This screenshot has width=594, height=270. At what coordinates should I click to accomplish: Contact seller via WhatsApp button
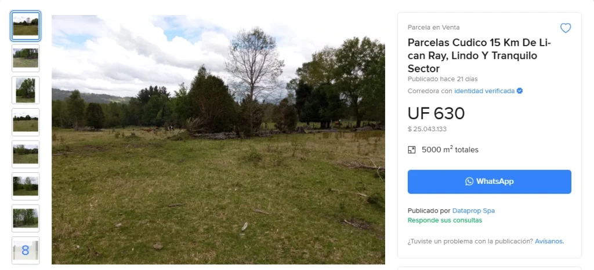pos(489,182)
